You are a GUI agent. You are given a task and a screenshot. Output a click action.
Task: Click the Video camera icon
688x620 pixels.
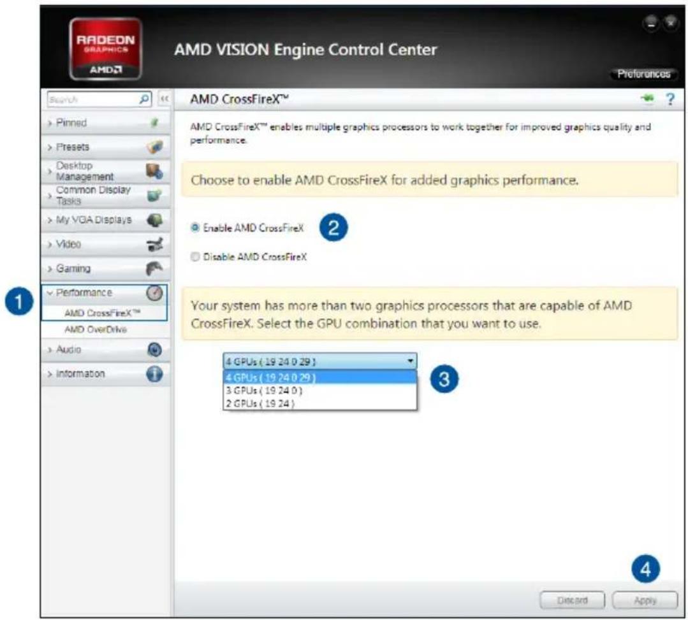[155, 244]
